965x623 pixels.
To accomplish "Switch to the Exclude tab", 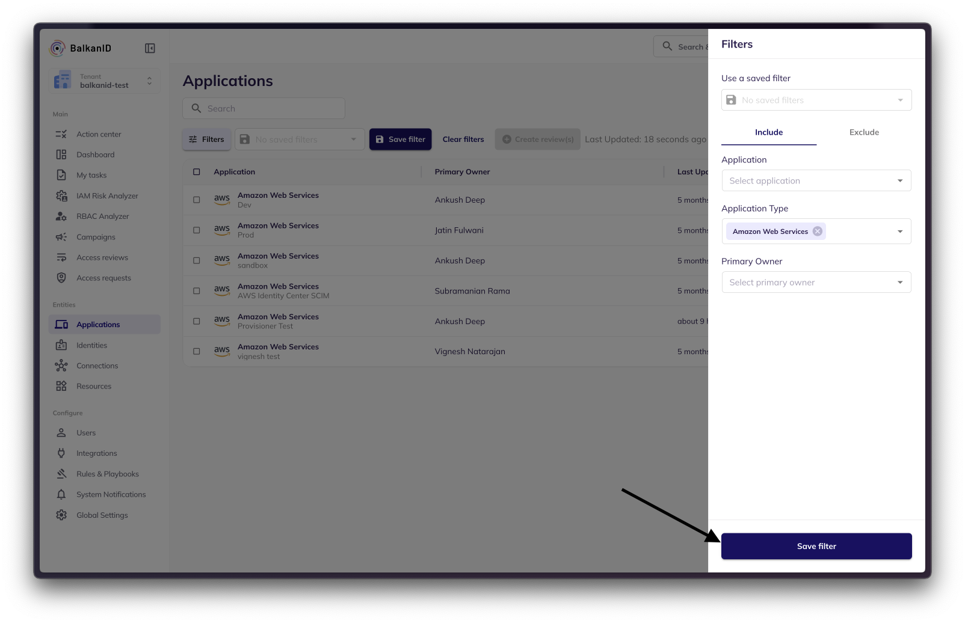I will coord(864,132).
